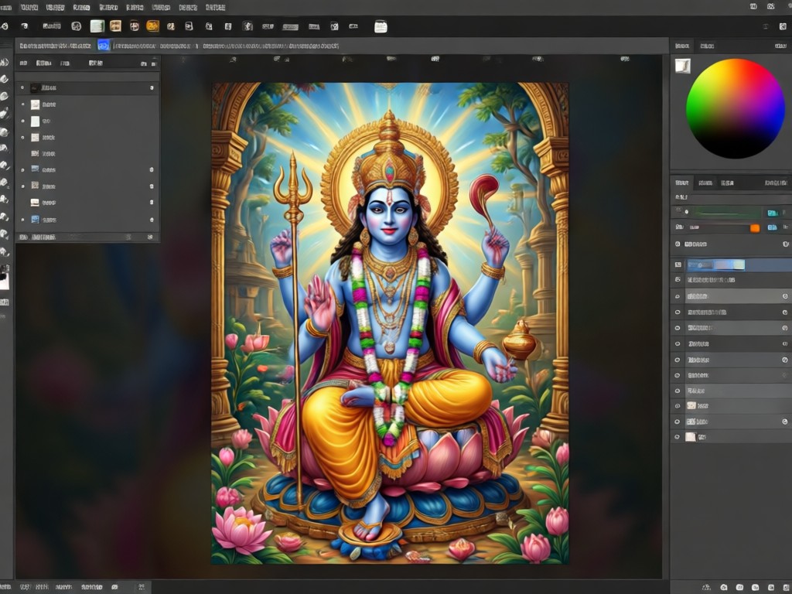Image resolution: width=792 pixels, height=594 pixels.
Task: Select the left-panel row with a blank white thumbnail
Action: pos(87,121)
